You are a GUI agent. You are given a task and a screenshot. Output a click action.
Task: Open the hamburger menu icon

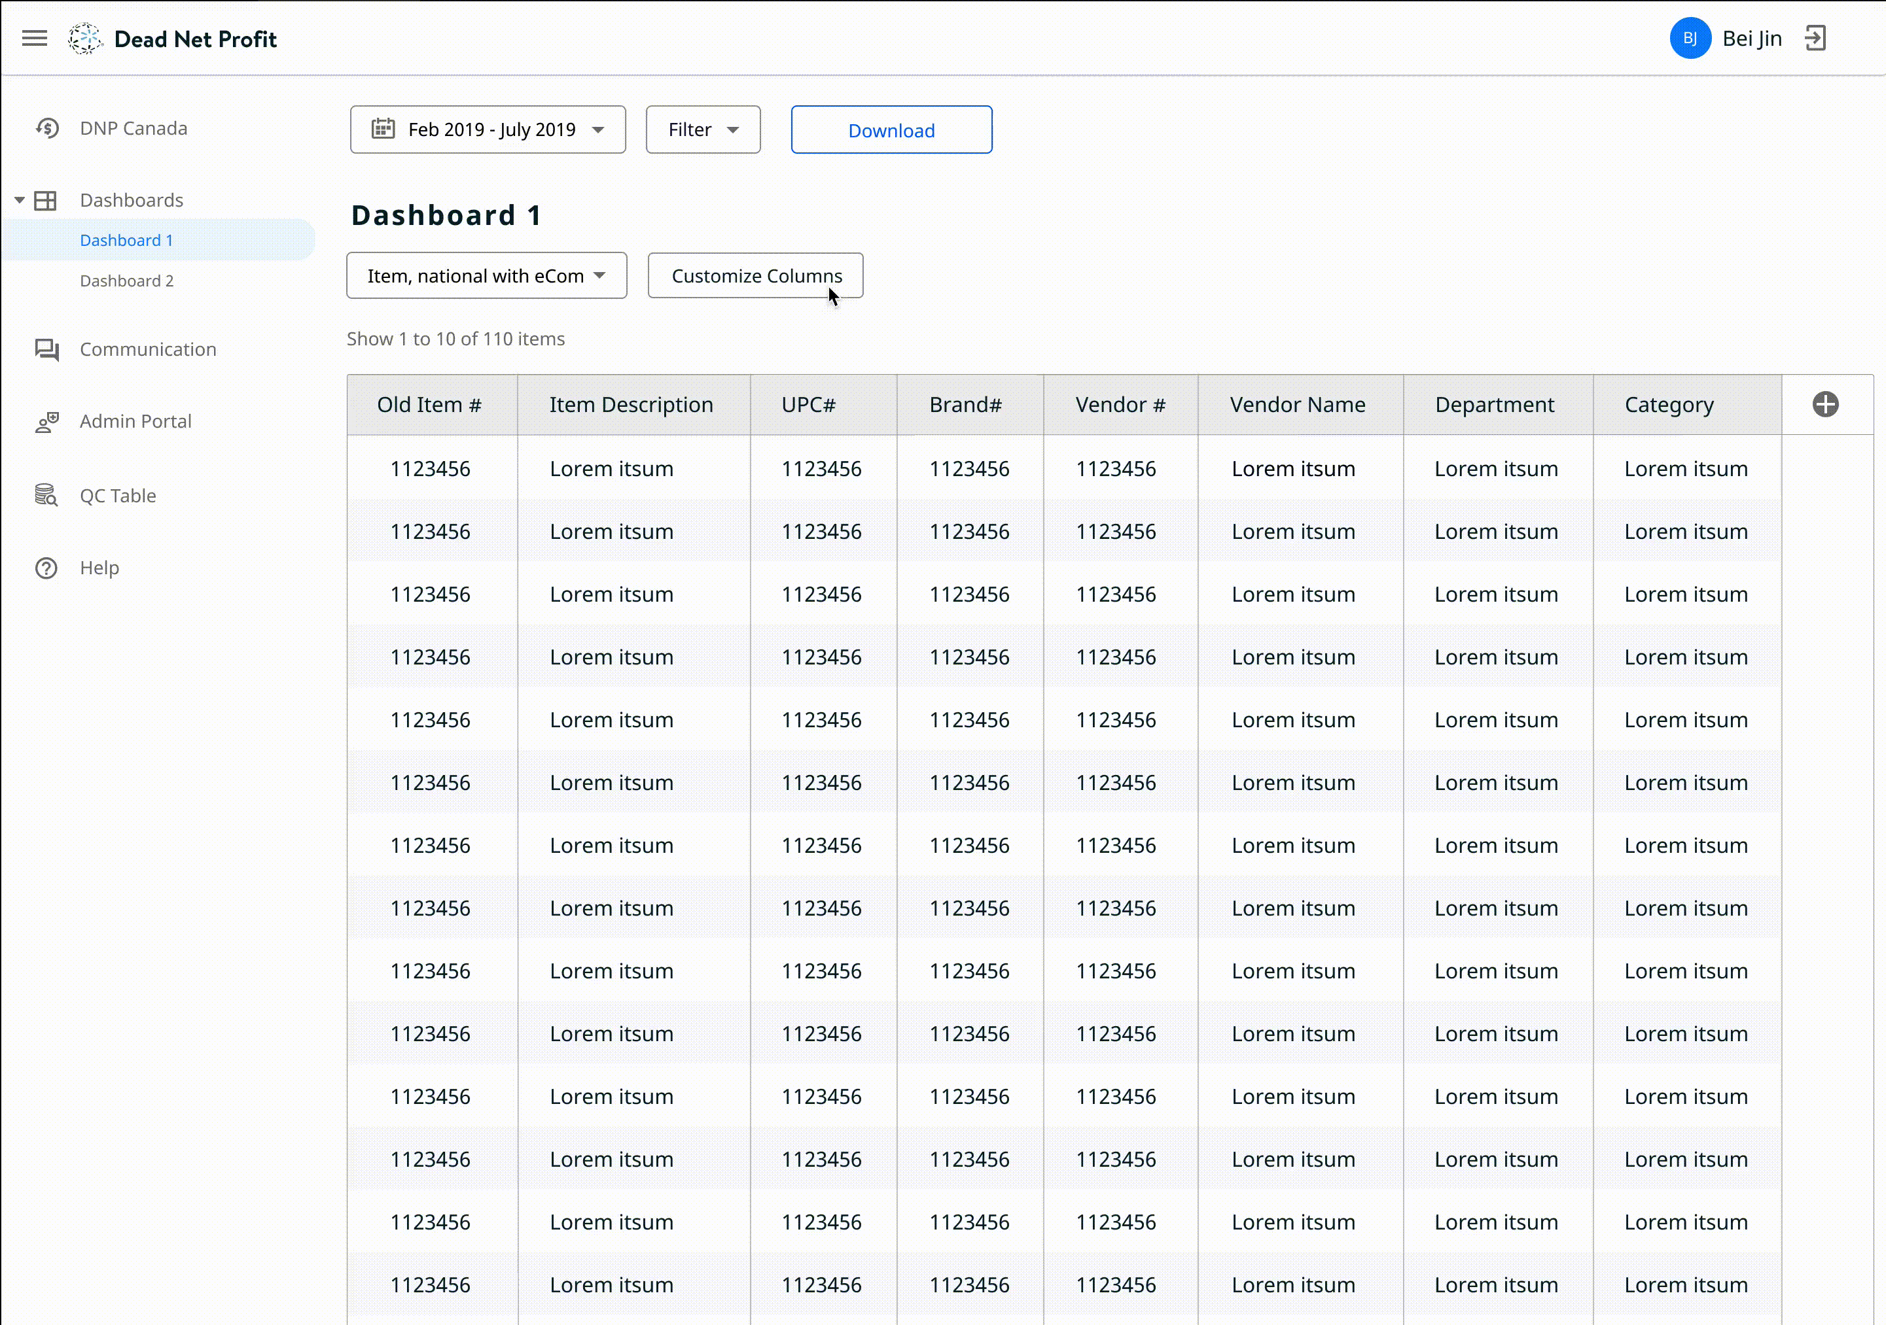(35, 39)
